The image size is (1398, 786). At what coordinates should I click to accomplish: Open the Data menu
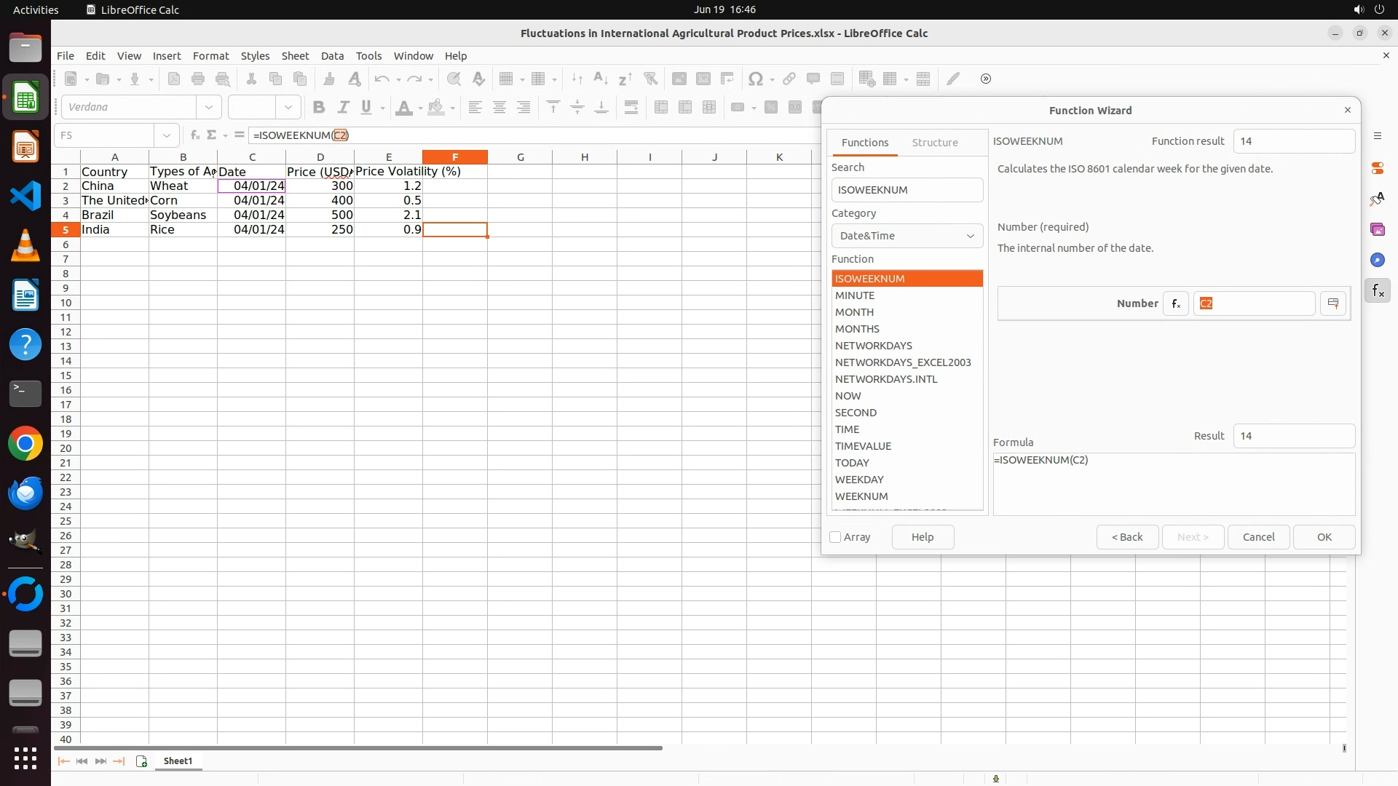coord(332,56)
